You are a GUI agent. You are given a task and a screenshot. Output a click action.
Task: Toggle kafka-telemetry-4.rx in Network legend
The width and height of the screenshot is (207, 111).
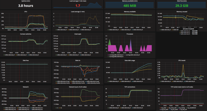pyautogui.click(x=11, y=108)
